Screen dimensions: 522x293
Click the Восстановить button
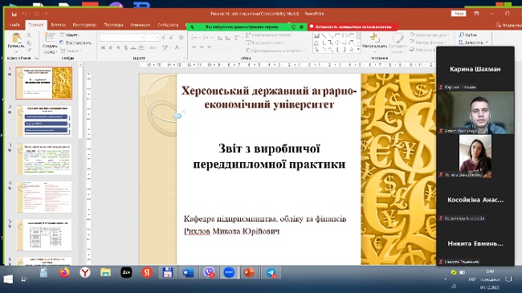click(x=75, y=43)
